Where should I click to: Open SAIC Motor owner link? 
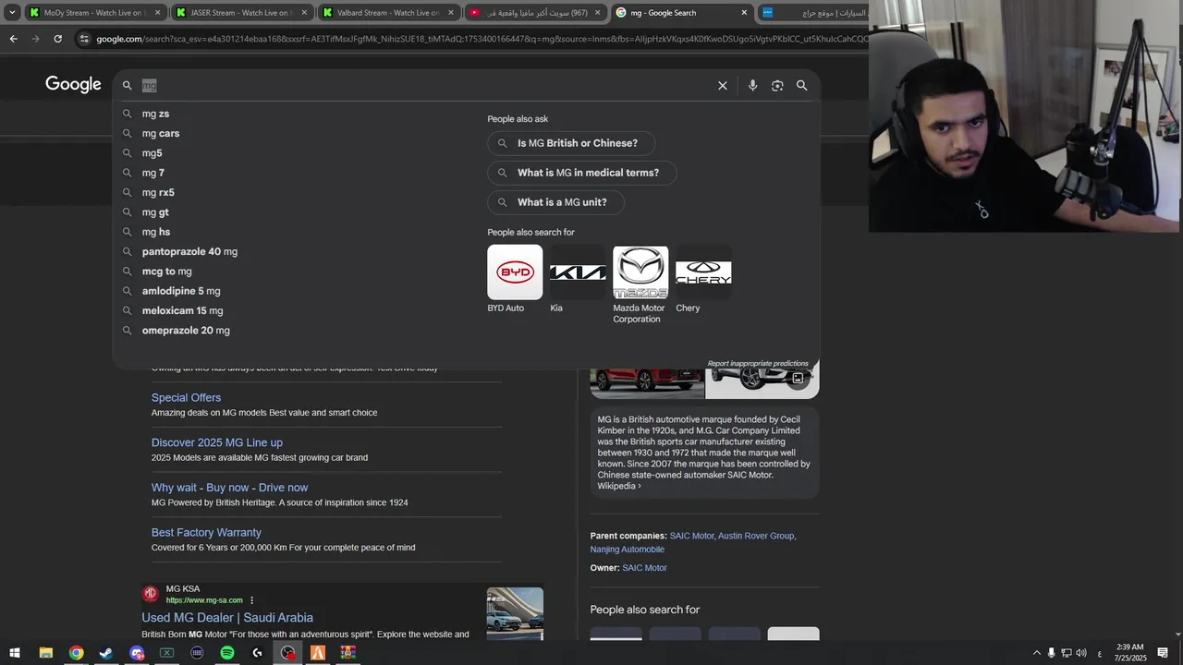tap(644, 568)
